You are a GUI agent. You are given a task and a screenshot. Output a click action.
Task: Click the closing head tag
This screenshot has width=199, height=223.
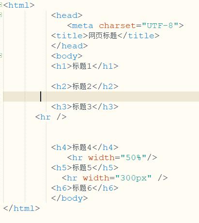point(69,46)
